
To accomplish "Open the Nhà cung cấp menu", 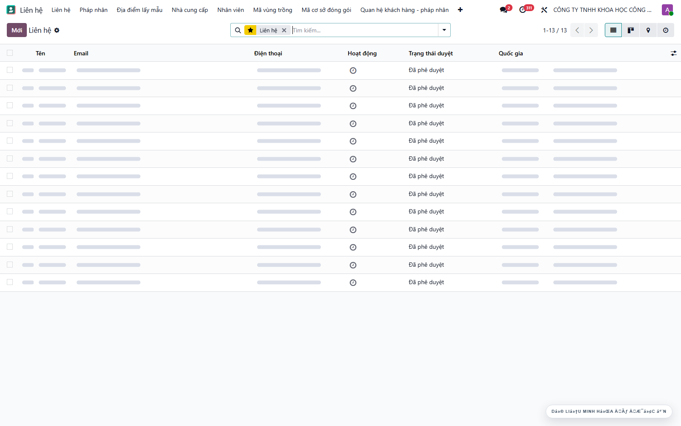I will coord(190,10).
